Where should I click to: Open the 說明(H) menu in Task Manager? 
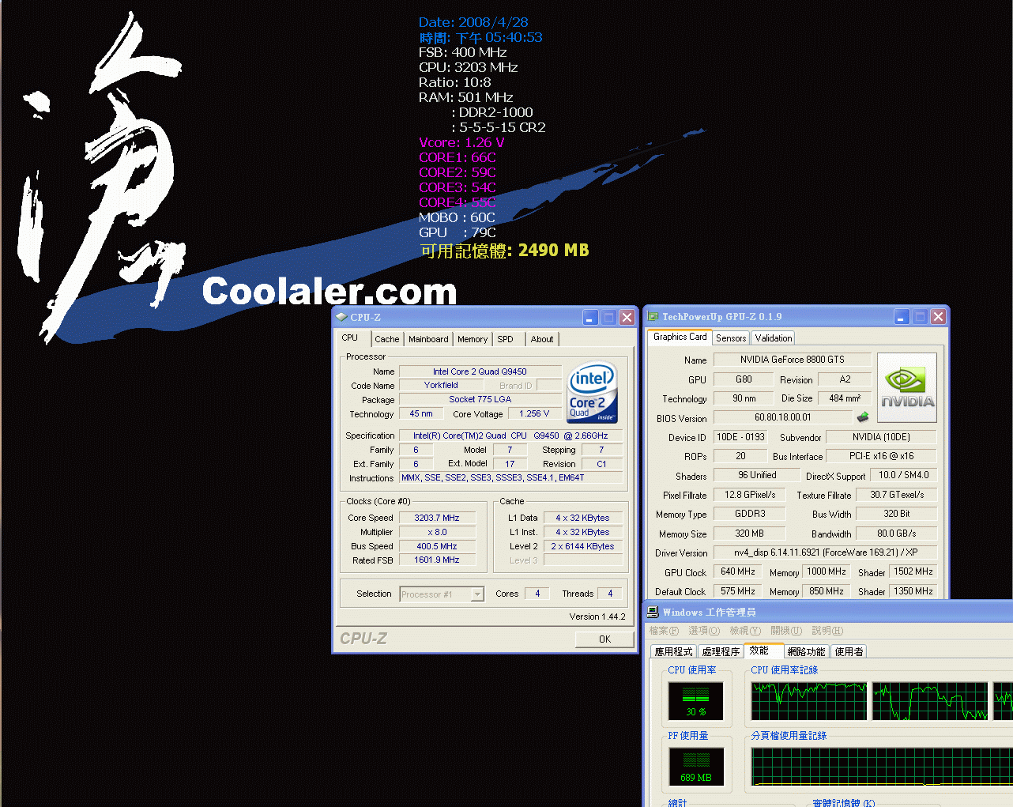tap(827, 631)
